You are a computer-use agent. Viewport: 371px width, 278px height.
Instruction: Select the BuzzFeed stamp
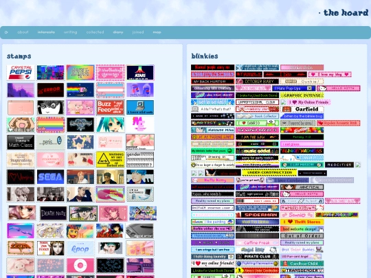click(110, 107)
